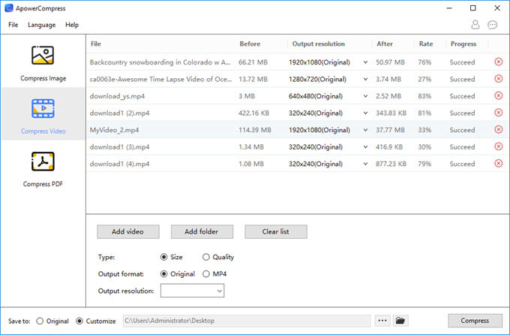Image resolution: width=510 pixels, height=335 pixels.
Task: Click the Add video button
Action: (x=127, y=231)
